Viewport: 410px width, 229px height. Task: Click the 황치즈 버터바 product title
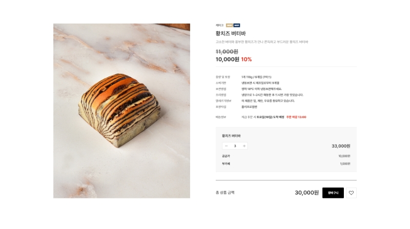[231, 33]
